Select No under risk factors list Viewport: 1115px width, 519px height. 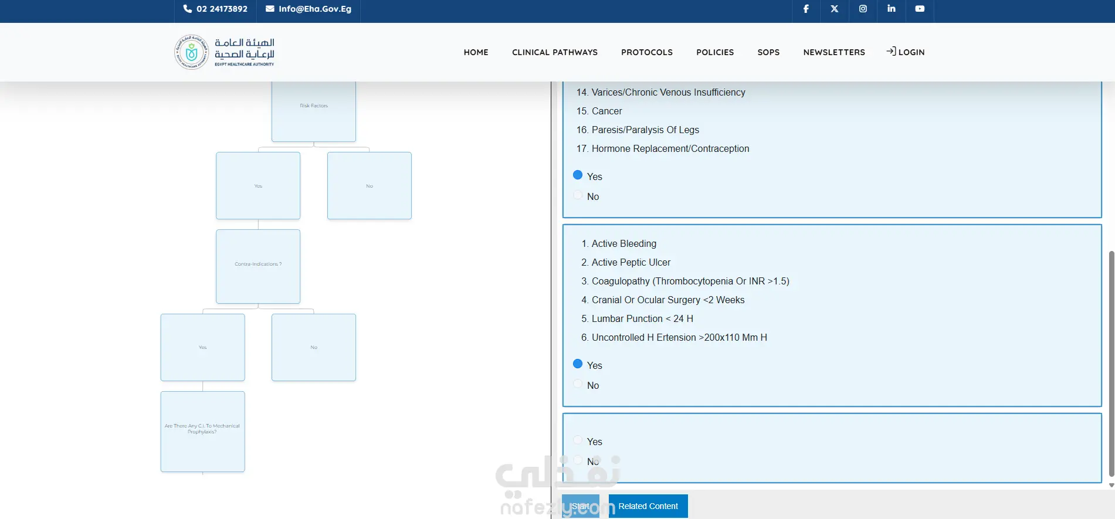pos(578,195)
